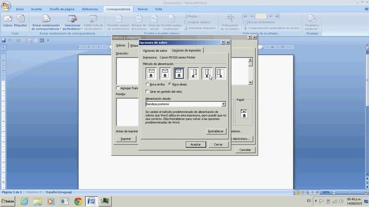Click the Imprimir button in Sobres dialog

pos(126,139)
